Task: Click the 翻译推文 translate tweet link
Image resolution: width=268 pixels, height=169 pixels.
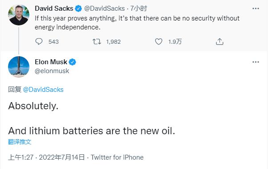Action: (20, 142)
